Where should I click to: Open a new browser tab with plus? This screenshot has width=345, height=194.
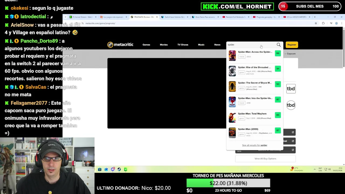point(315,17)
